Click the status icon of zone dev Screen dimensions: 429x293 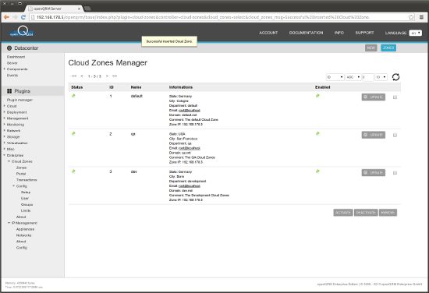pos(73,171)
